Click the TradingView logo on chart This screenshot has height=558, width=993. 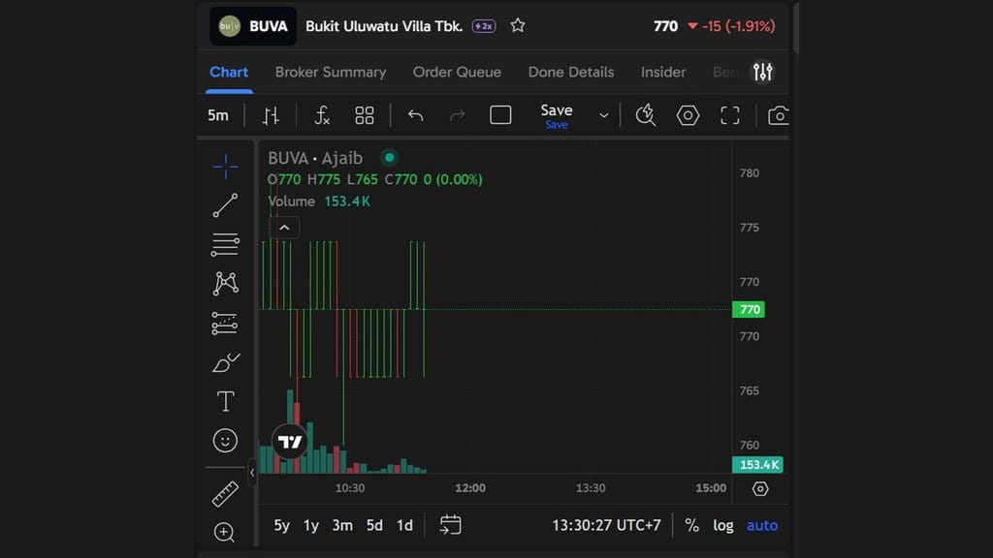290,442
